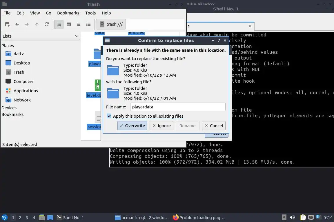Switch to thumbnail view mode

[x=69, y=24]
